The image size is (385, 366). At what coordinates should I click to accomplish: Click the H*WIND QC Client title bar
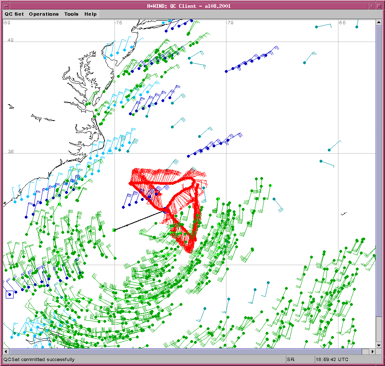point(189,6)
